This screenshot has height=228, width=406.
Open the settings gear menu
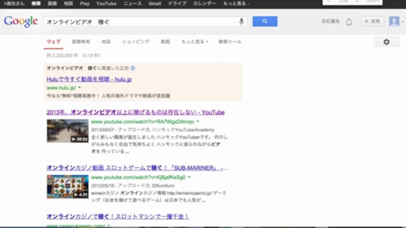pos(386,42)
